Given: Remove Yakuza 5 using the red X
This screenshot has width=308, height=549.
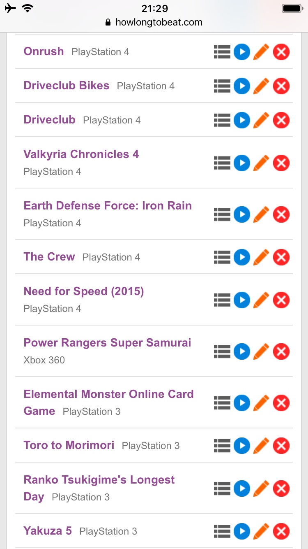Looking at the screenshot, I should 281,531.
